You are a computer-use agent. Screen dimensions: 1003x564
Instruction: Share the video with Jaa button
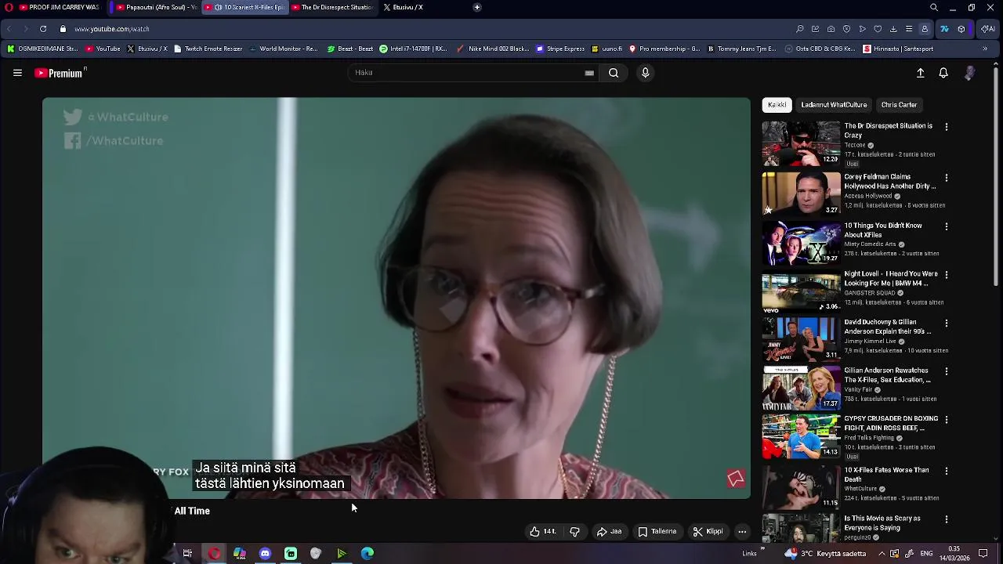click(609, 531)
